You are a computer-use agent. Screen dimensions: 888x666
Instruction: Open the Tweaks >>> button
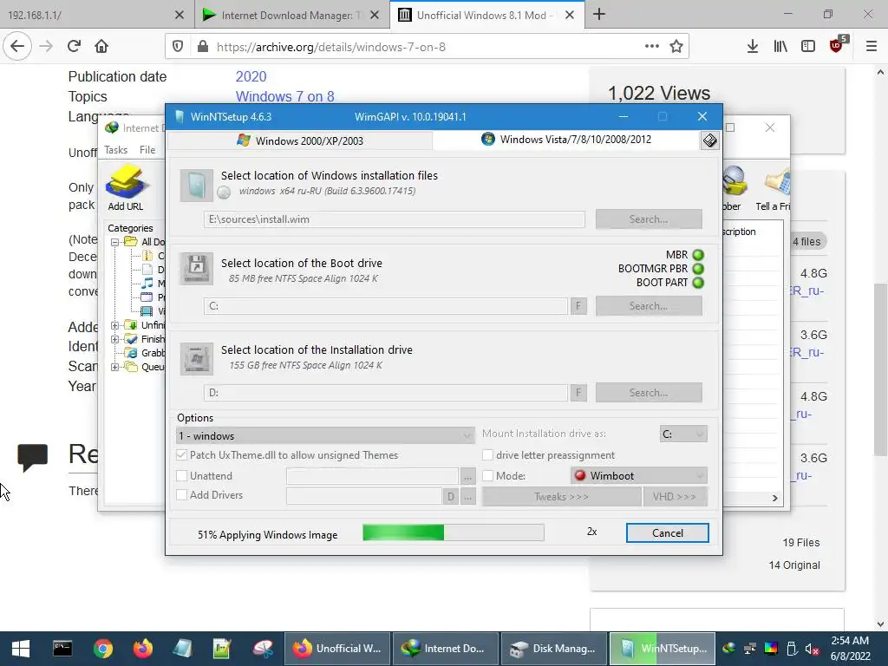click(x=561, y=497)
